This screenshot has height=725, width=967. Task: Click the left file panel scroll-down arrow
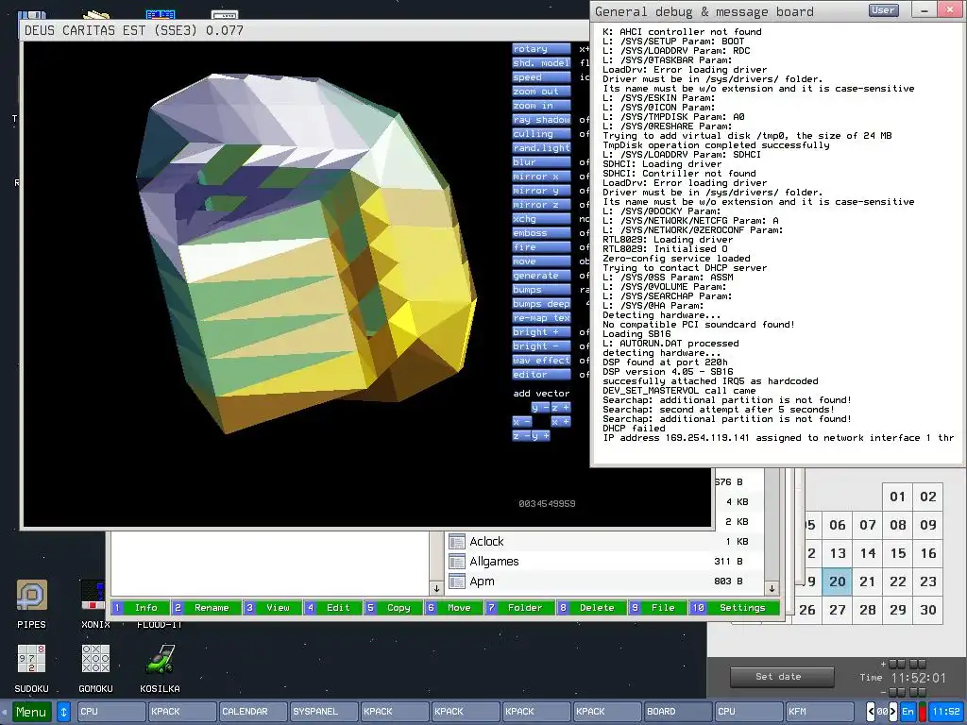coord(436,588)
